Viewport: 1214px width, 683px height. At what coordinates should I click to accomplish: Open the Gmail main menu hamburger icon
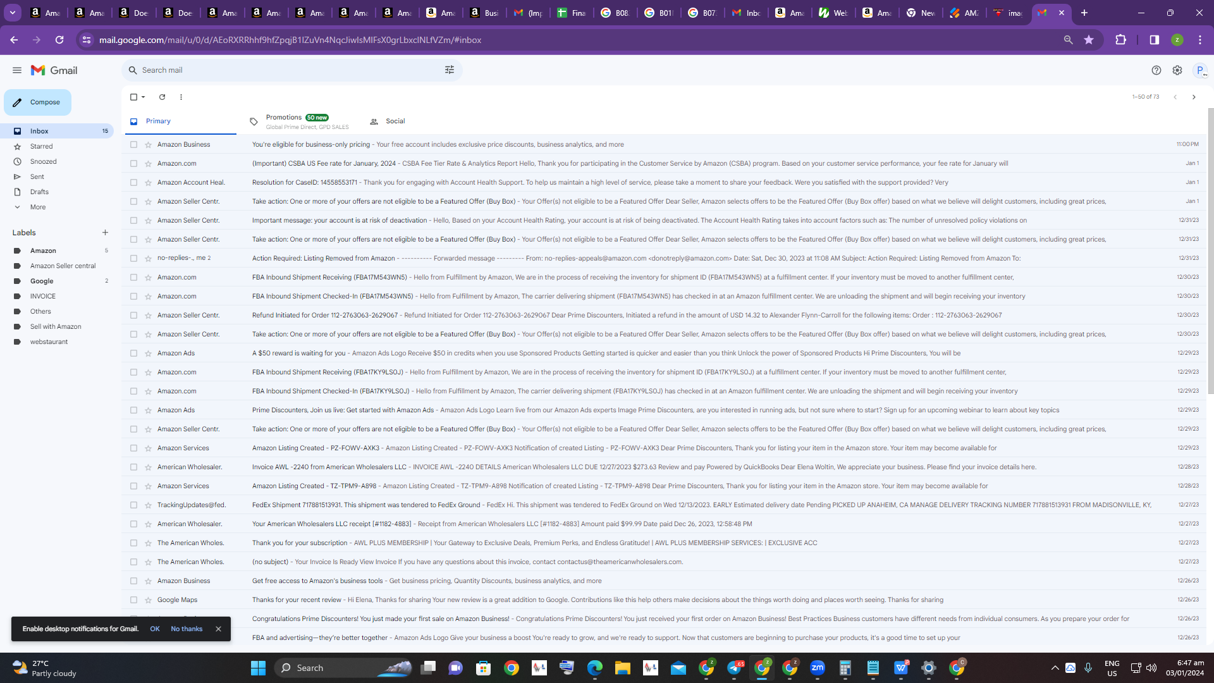point(17,70)
